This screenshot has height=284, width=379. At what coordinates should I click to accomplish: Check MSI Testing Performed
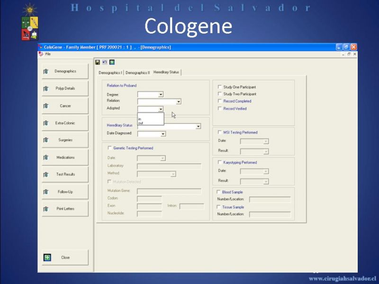coord(219,133)
